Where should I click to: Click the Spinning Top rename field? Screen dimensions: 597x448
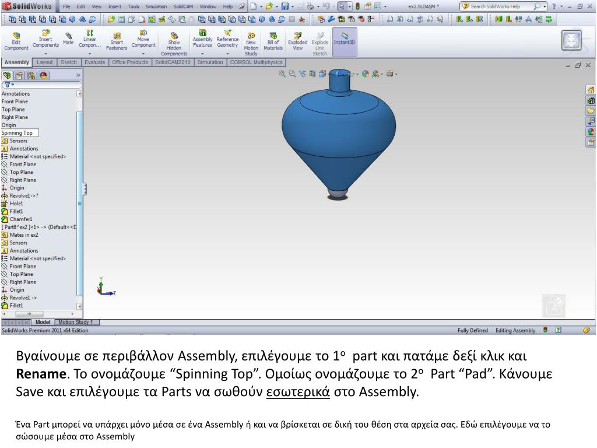(x=19, y=133)
